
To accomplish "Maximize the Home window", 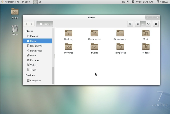I will coord(152,18).
